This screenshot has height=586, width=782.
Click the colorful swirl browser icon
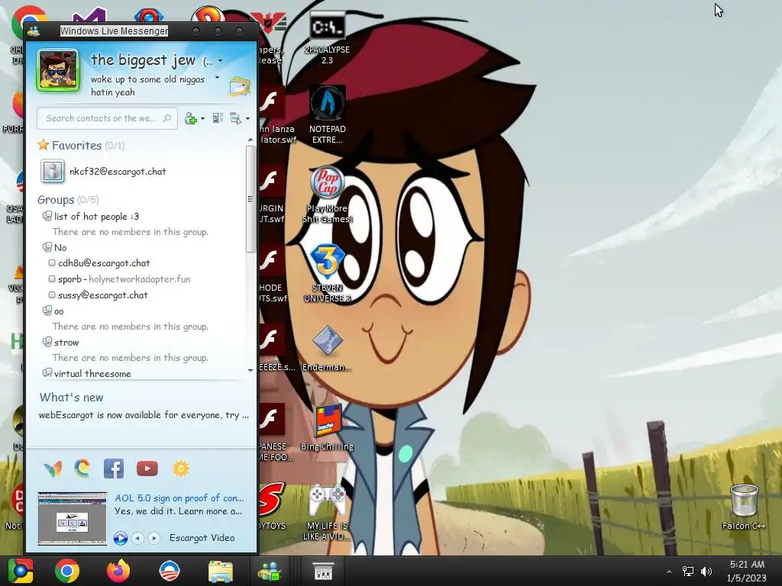tap(82, 468)
